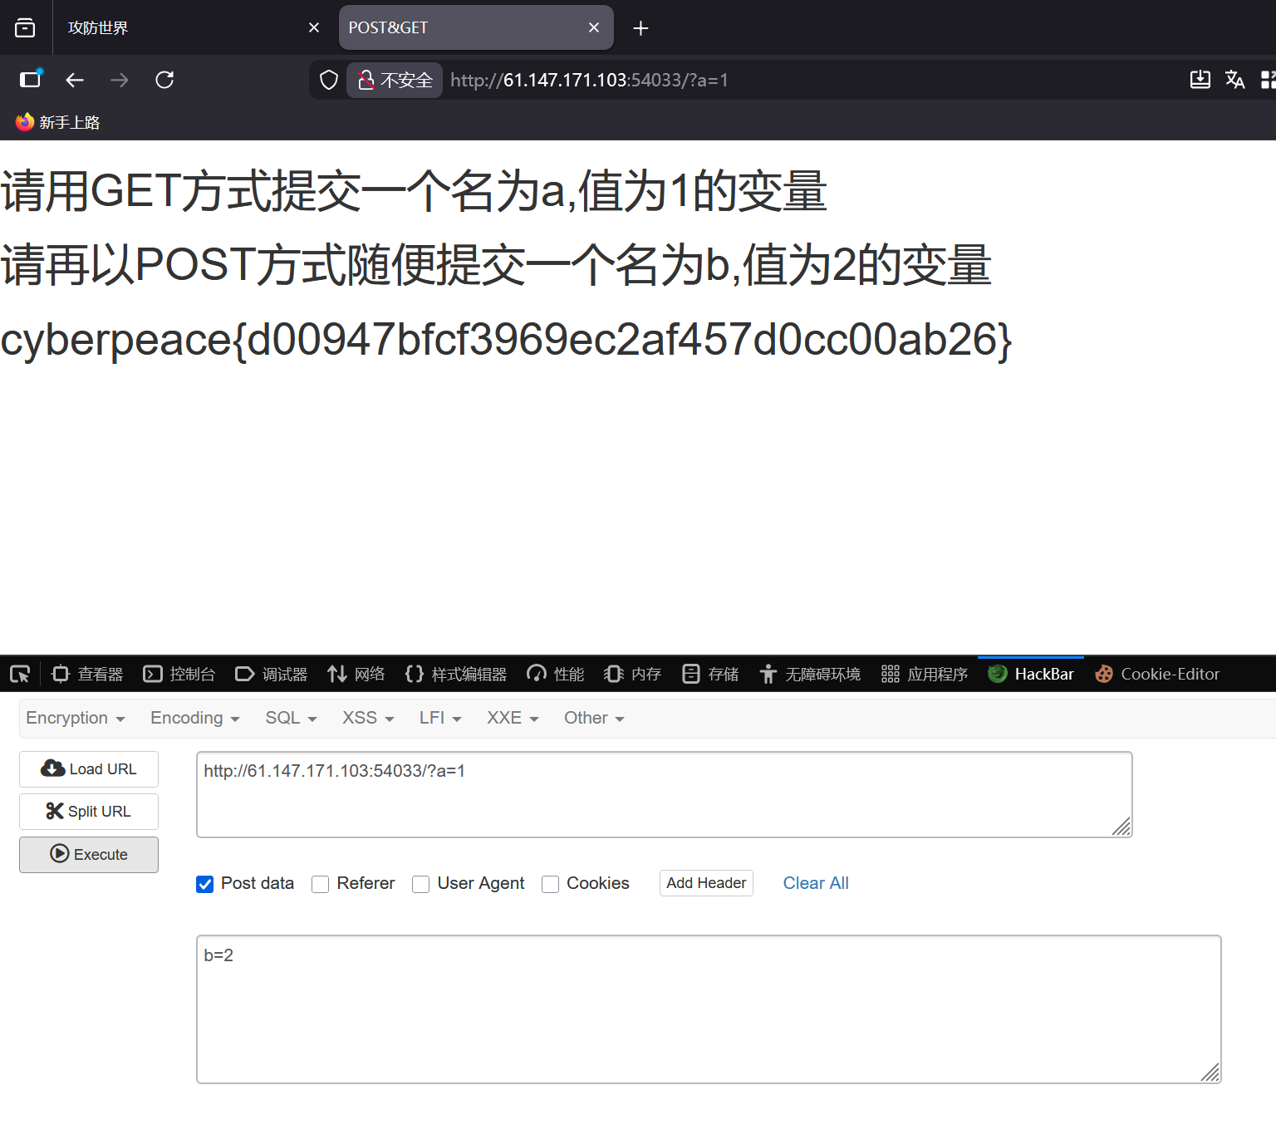The image size is (1276, 1134).
Task: Open the 存储 storage panel
Action: 722,674
